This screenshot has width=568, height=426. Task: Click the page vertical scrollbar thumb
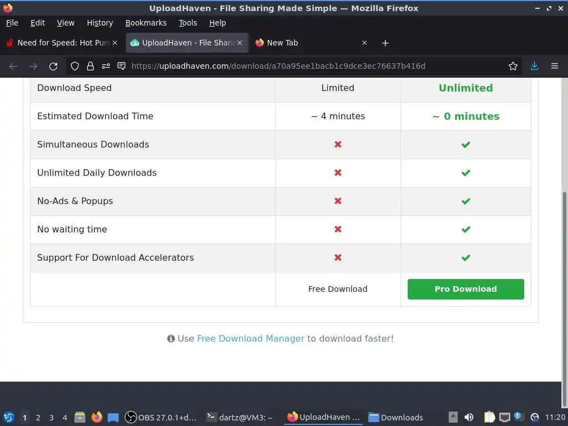(x=564, y=299)
